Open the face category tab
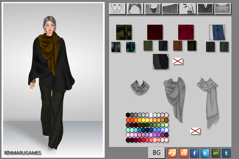 pos(117,8)
